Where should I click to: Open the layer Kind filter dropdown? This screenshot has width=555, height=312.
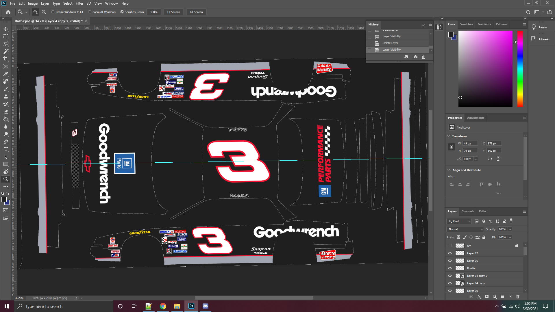click(x=459, y=221)
